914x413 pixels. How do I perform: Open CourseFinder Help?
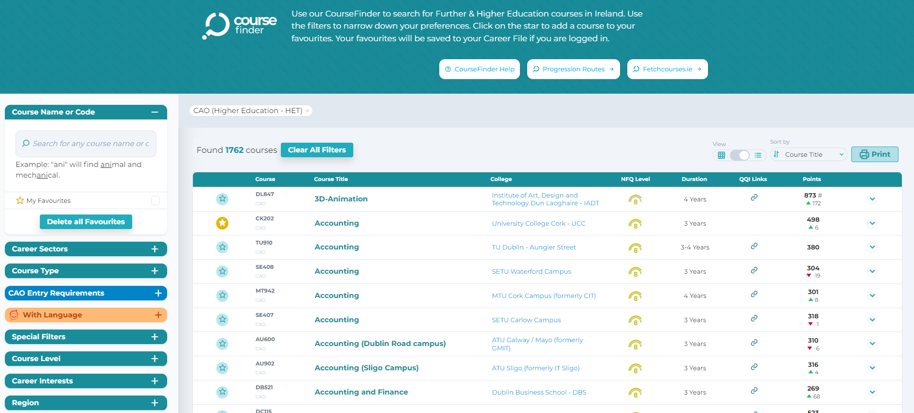point(480,69)
